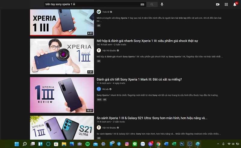The image size is (241, 148).
Task: Go to the Tinh tế channel name
Action: click(x=106, y=12)
